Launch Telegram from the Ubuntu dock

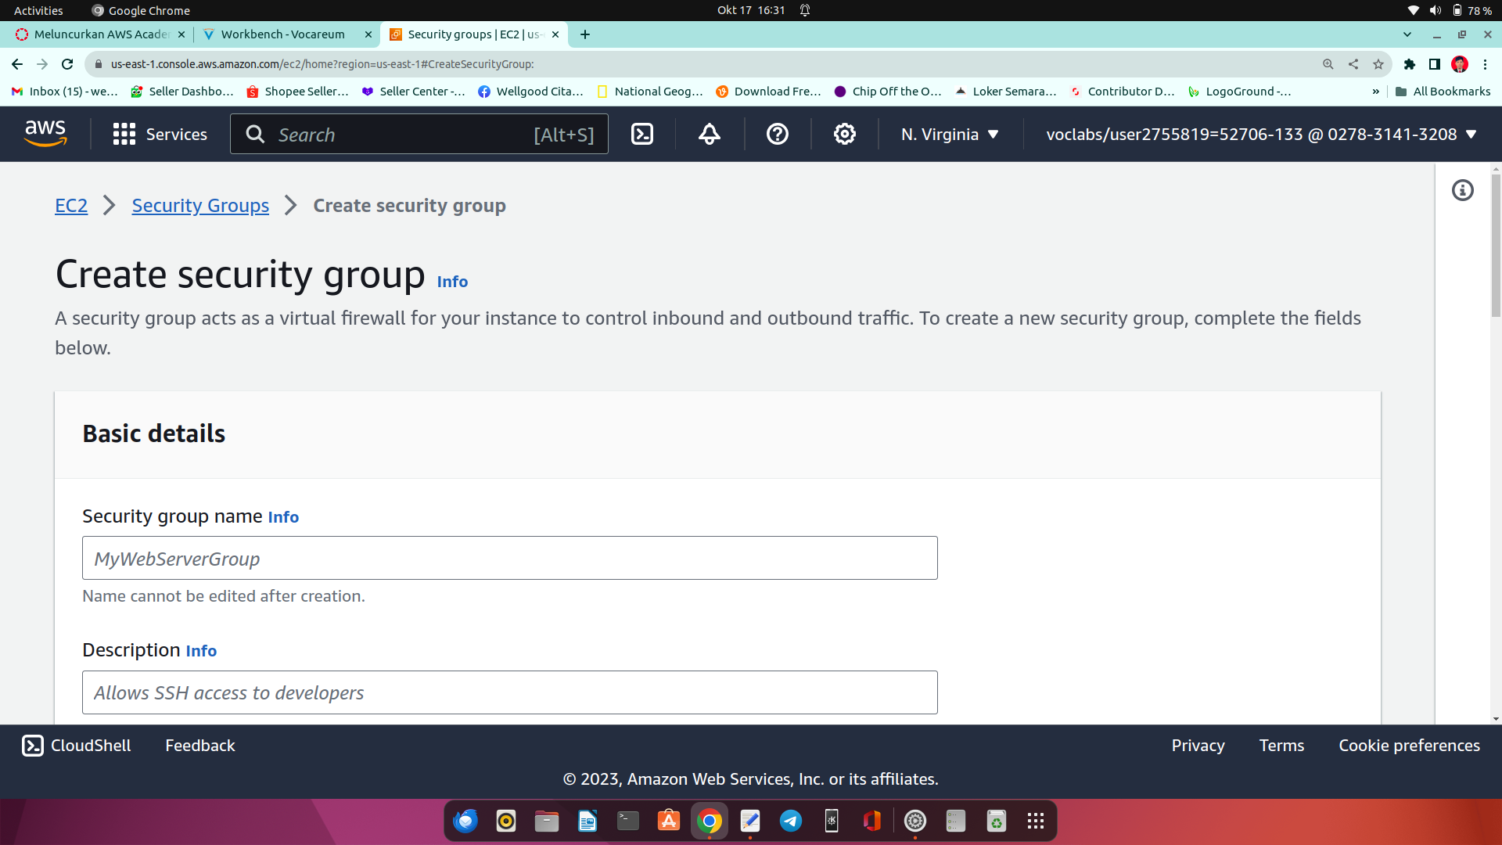coord(790,821)
